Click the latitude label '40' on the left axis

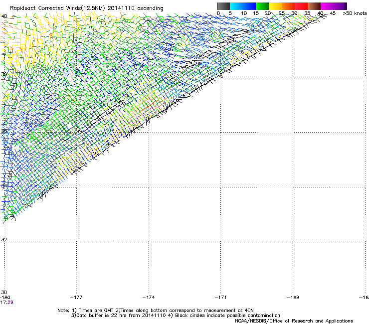coord(4,16)
